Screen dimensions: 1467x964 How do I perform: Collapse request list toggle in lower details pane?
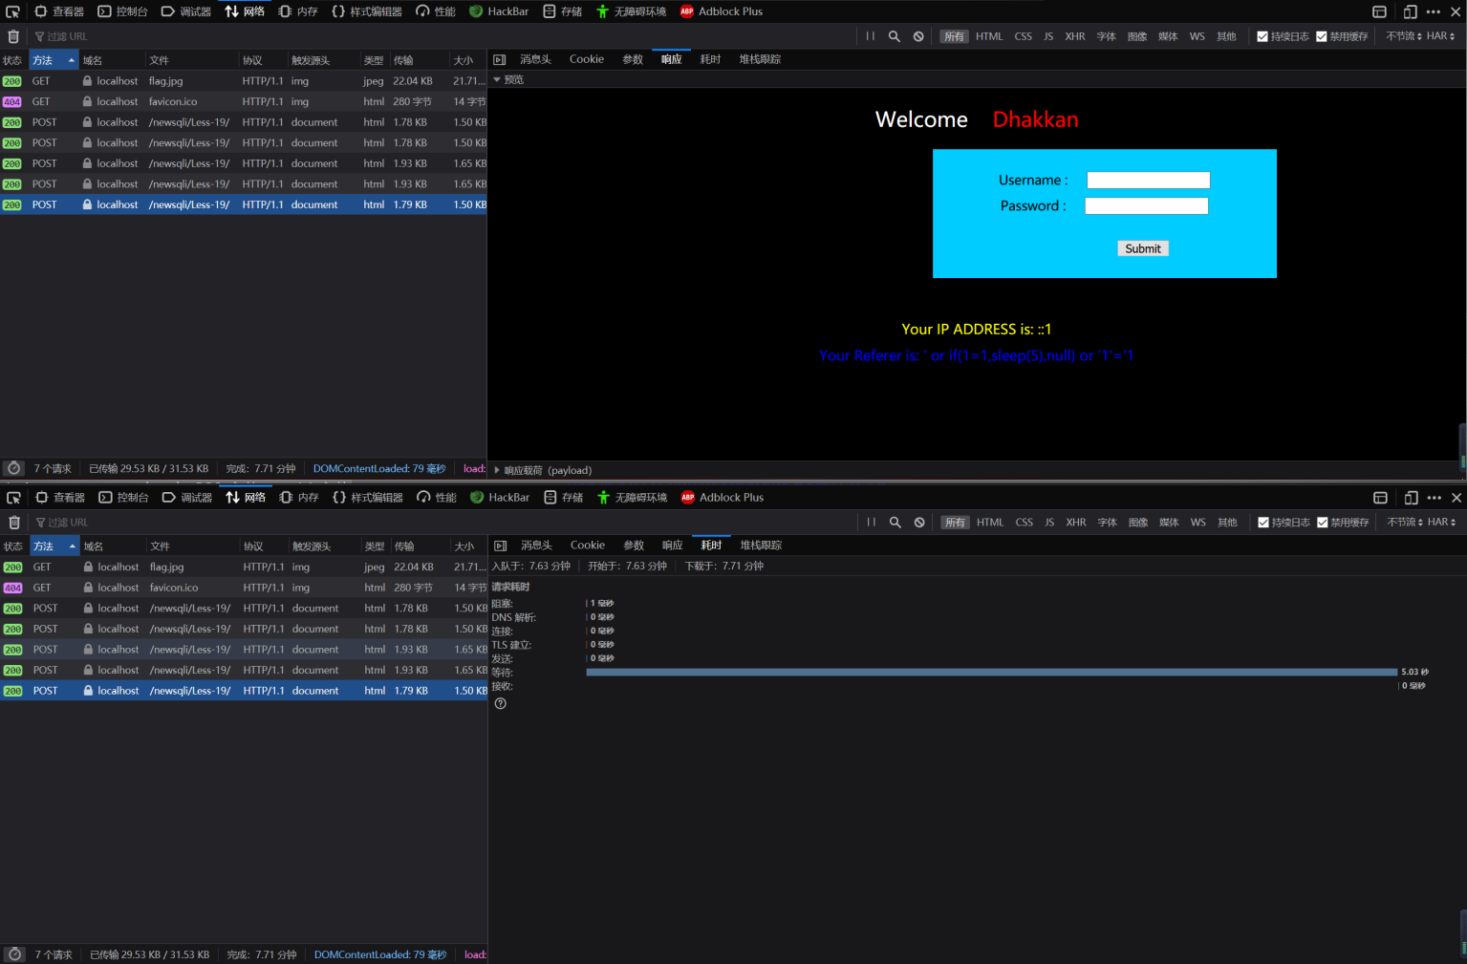500,546
